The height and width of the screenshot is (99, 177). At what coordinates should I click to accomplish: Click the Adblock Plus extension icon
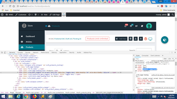[x=162, y=6]
